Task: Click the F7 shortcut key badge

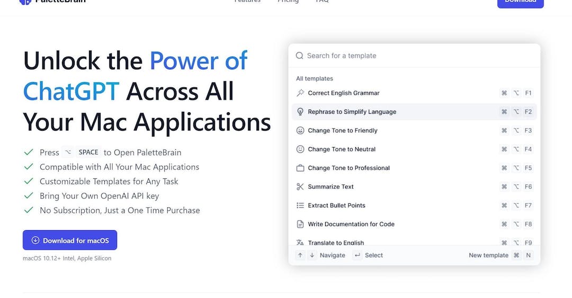Action: [x=528, y=205]
